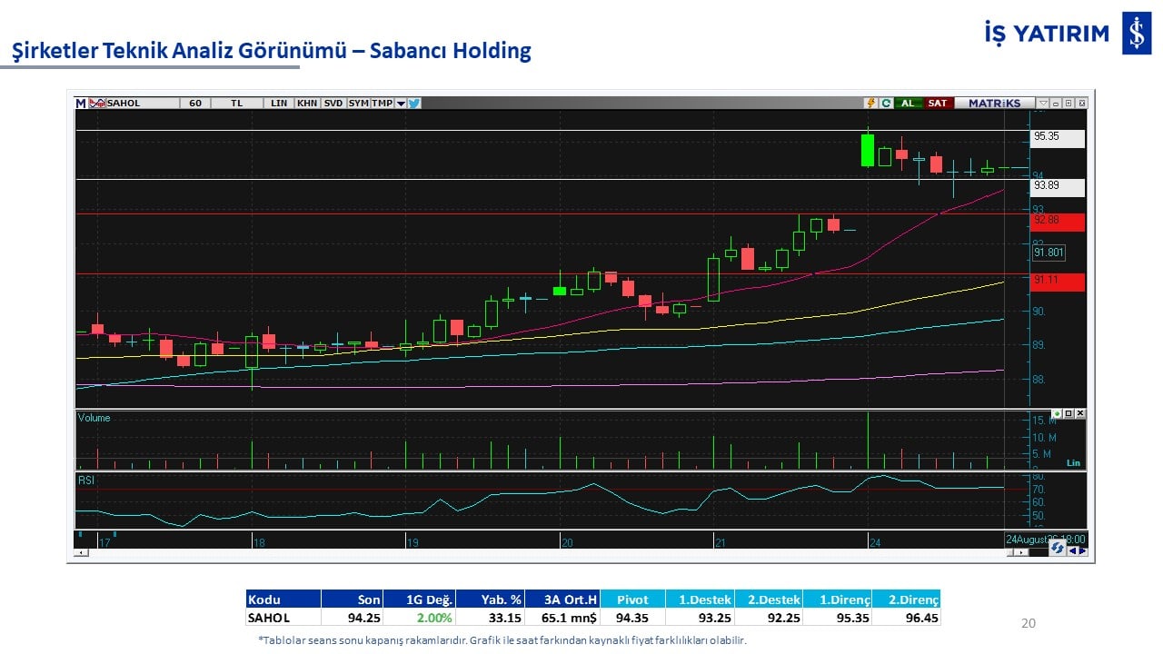1163x654 pixels.
Task: Click the SYM toolbar button
Action: coord(358,104)
